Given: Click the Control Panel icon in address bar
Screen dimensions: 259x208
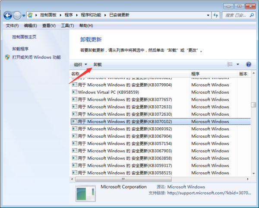Looking at the screenshot, I should point(30,15).
